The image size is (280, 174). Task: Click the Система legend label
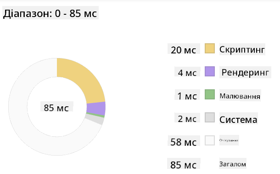tap(238, 119)
